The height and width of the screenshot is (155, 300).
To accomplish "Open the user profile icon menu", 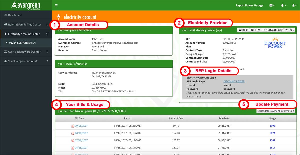I will click(294, 5).
